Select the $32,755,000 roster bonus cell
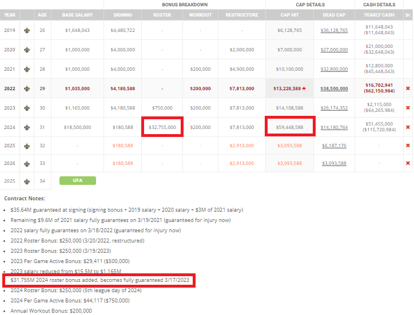Image resolution: width=414 pixels, height=315 pixels. pos(162,127)
